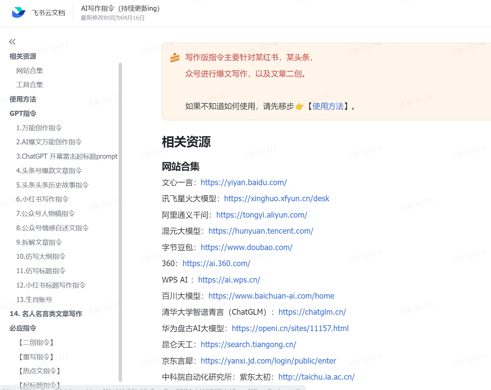The height and width of the screenshot is (390, 491).
Task: Open 【二创指令】 outline entry
Action: click(x=37, y=342)
